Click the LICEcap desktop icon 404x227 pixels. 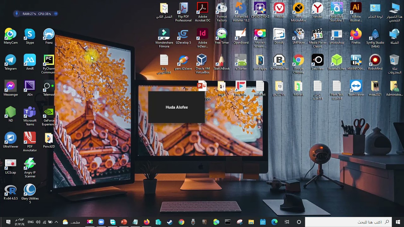10,166
